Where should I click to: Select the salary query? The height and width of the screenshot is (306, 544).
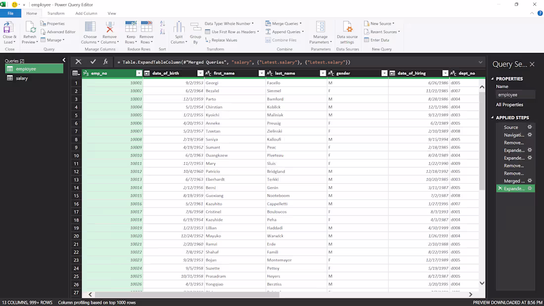pos(22,78)
